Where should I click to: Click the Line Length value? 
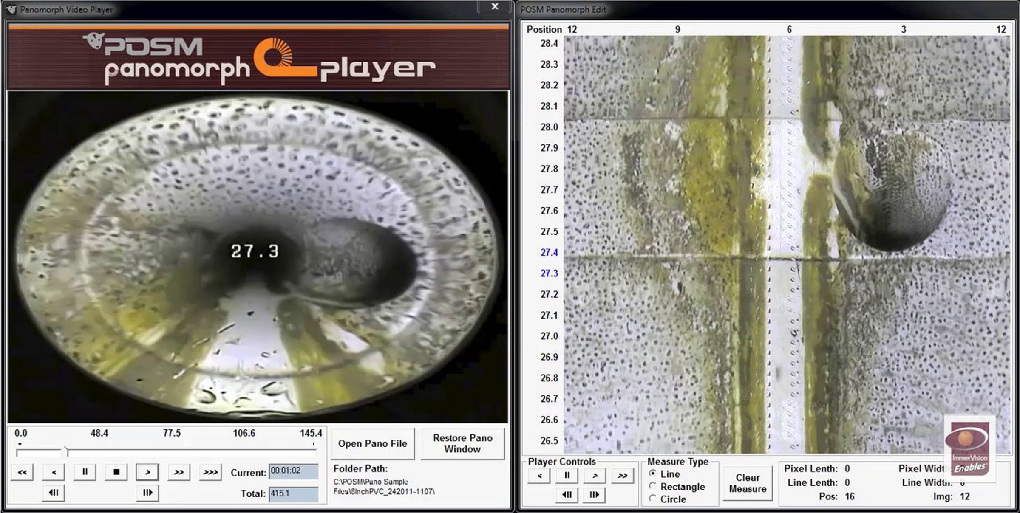[x=847, y=483]
